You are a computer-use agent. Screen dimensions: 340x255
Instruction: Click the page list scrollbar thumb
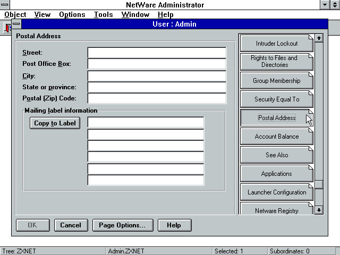319,184
